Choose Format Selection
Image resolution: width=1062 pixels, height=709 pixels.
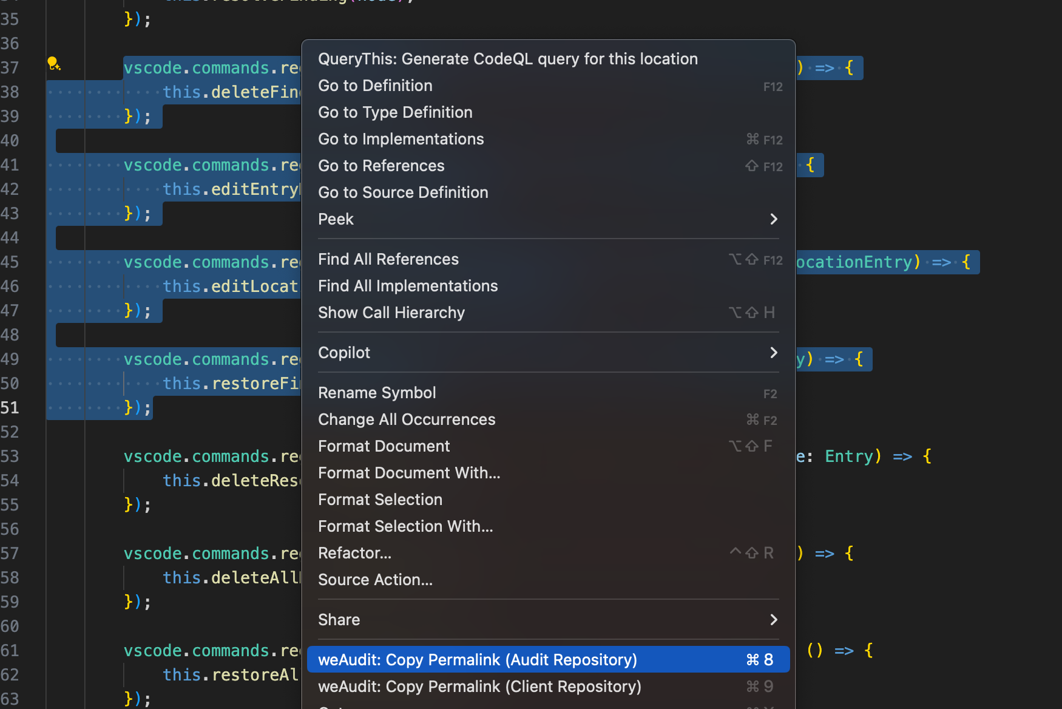point(548,500)
